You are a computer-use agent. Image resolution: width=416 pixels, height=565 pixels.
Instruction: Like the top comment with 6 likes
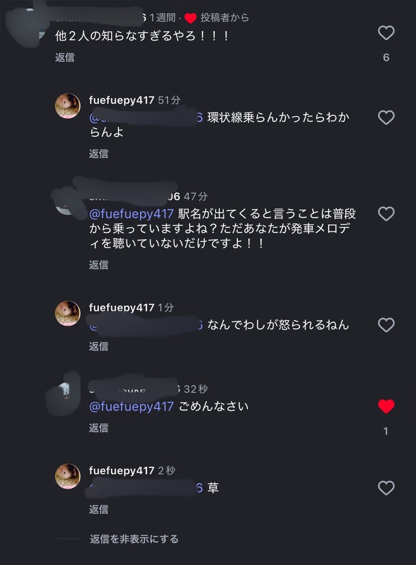point(386,33)
